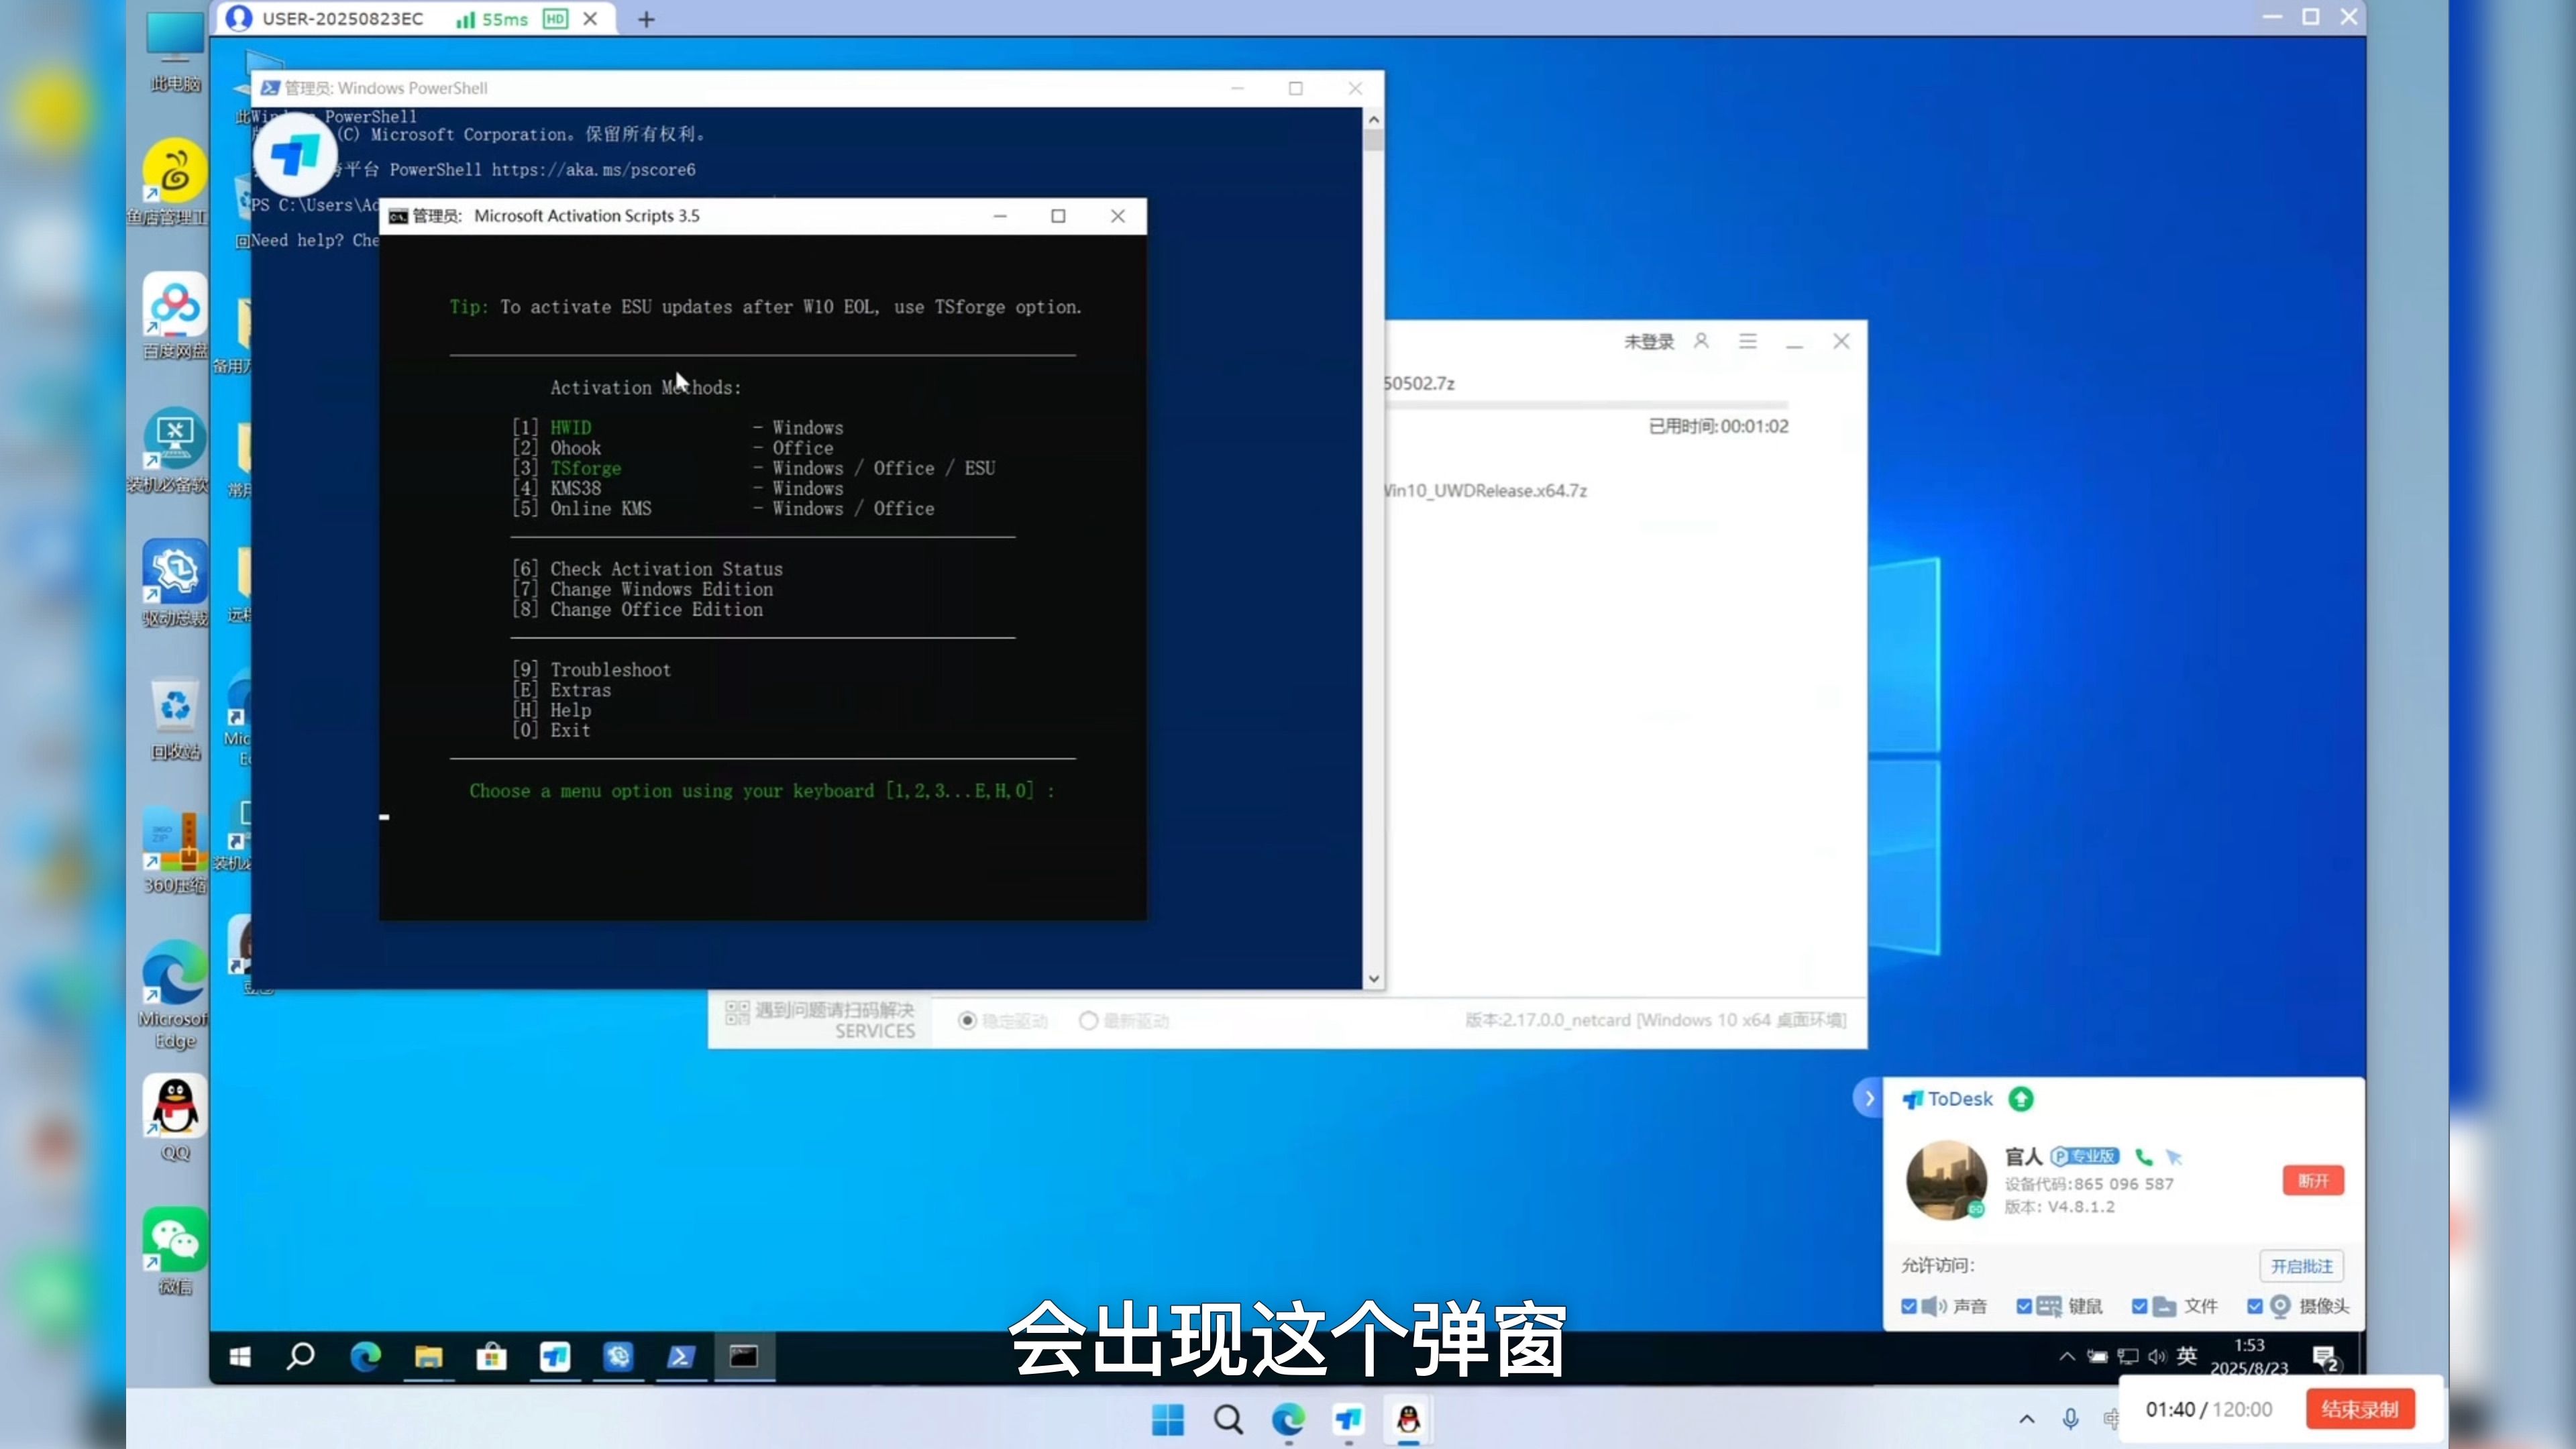The image size is (2576, 1449).
Task: Open the hamburger menu in the driver window
Action: point(1748,341)
